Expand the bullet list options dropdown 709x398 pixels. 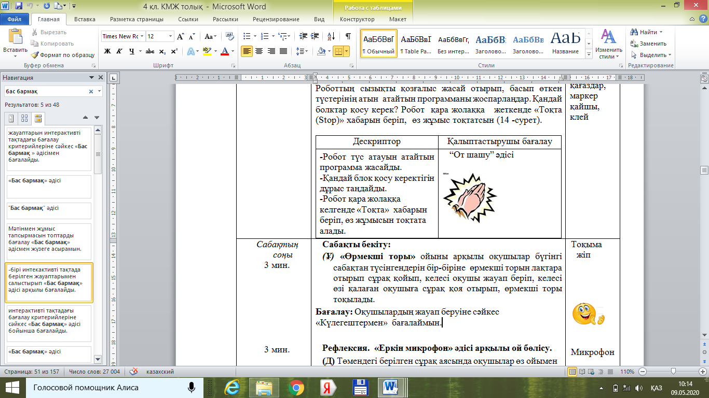[254, 36]
